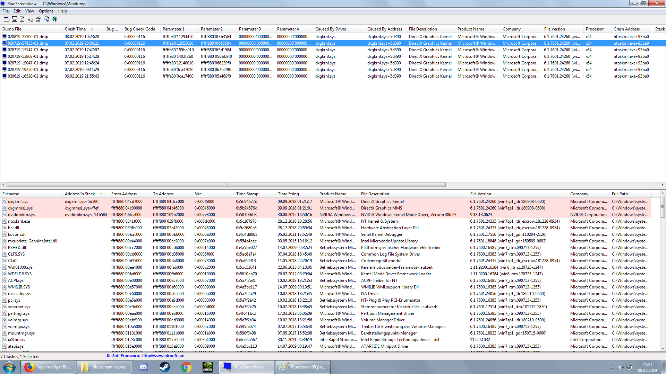Open Advanced Options toolbar icon
666x374 pixels.
(7, 19)
